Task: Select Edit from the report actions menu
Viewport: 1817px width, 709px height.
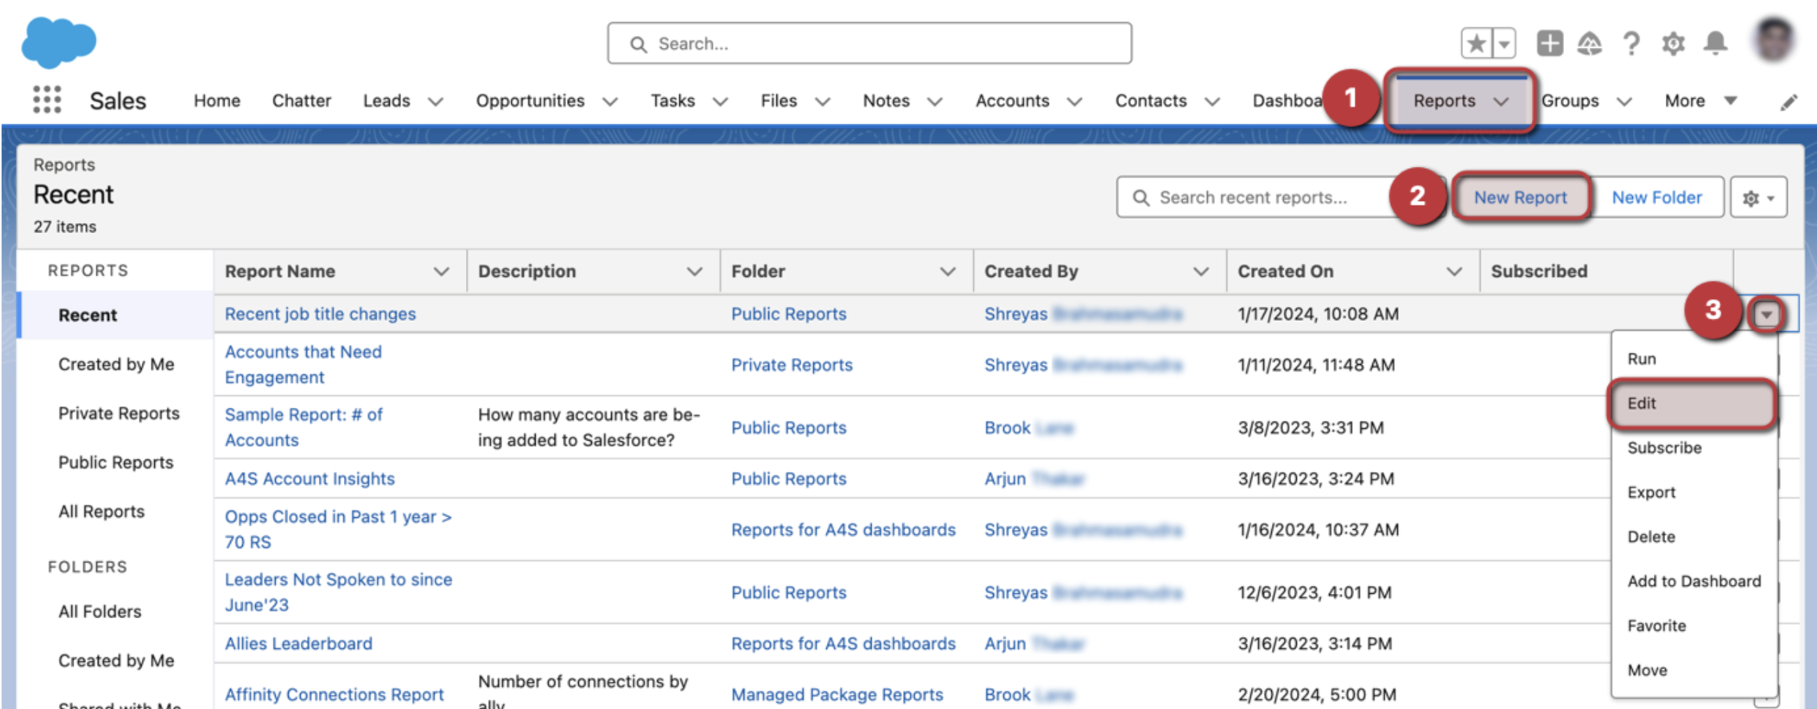Action: click(x=1692, y=403)
